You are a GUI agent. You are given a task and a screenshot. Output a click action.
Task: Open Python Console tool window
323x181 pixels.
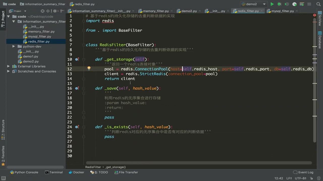(x=24, y=172)
